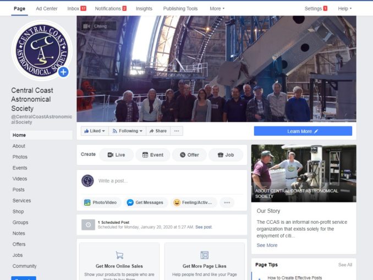Open more post options ellipsis in composer
The image size is (373, 280).
tap(227, 202)
